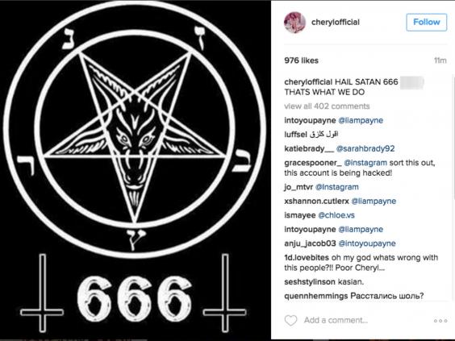The width and height of the screenshot is (455, 341).
Task: Visit quennhemmings commenter profile
Action: 316,296
